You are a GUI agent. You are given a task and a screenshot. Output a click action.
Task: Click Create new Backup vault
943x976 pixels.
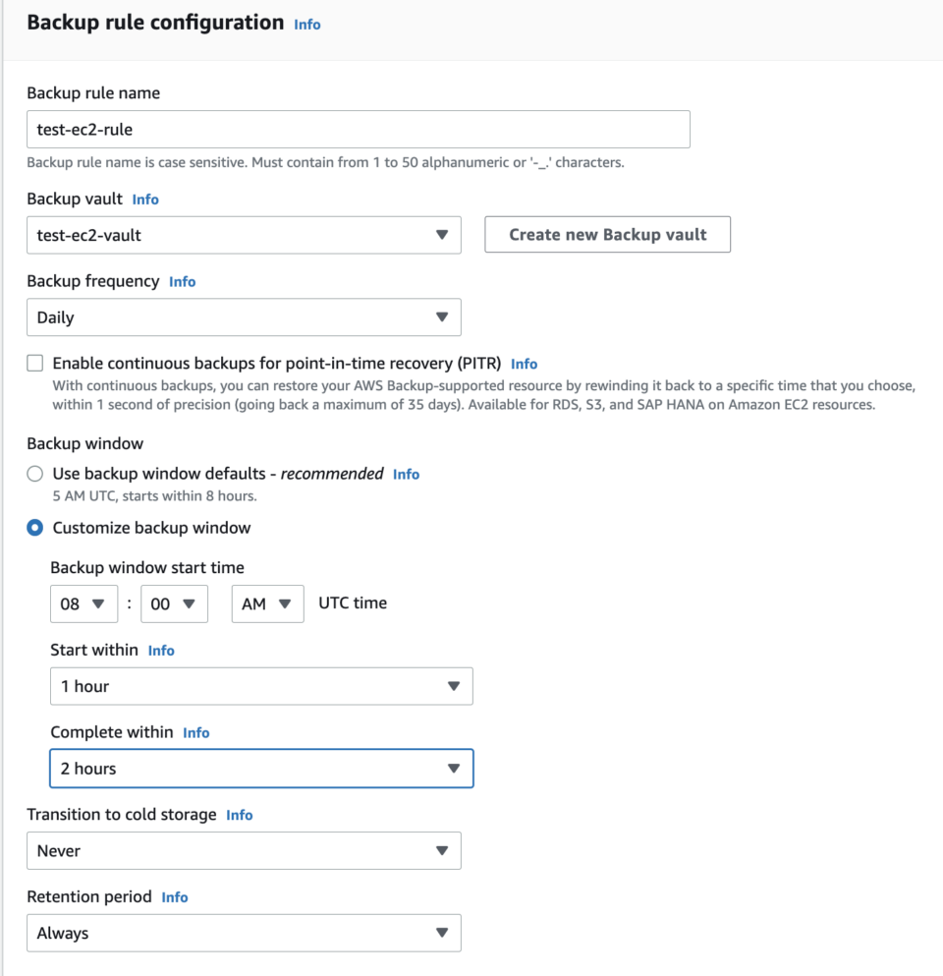[x=607, y=234]
